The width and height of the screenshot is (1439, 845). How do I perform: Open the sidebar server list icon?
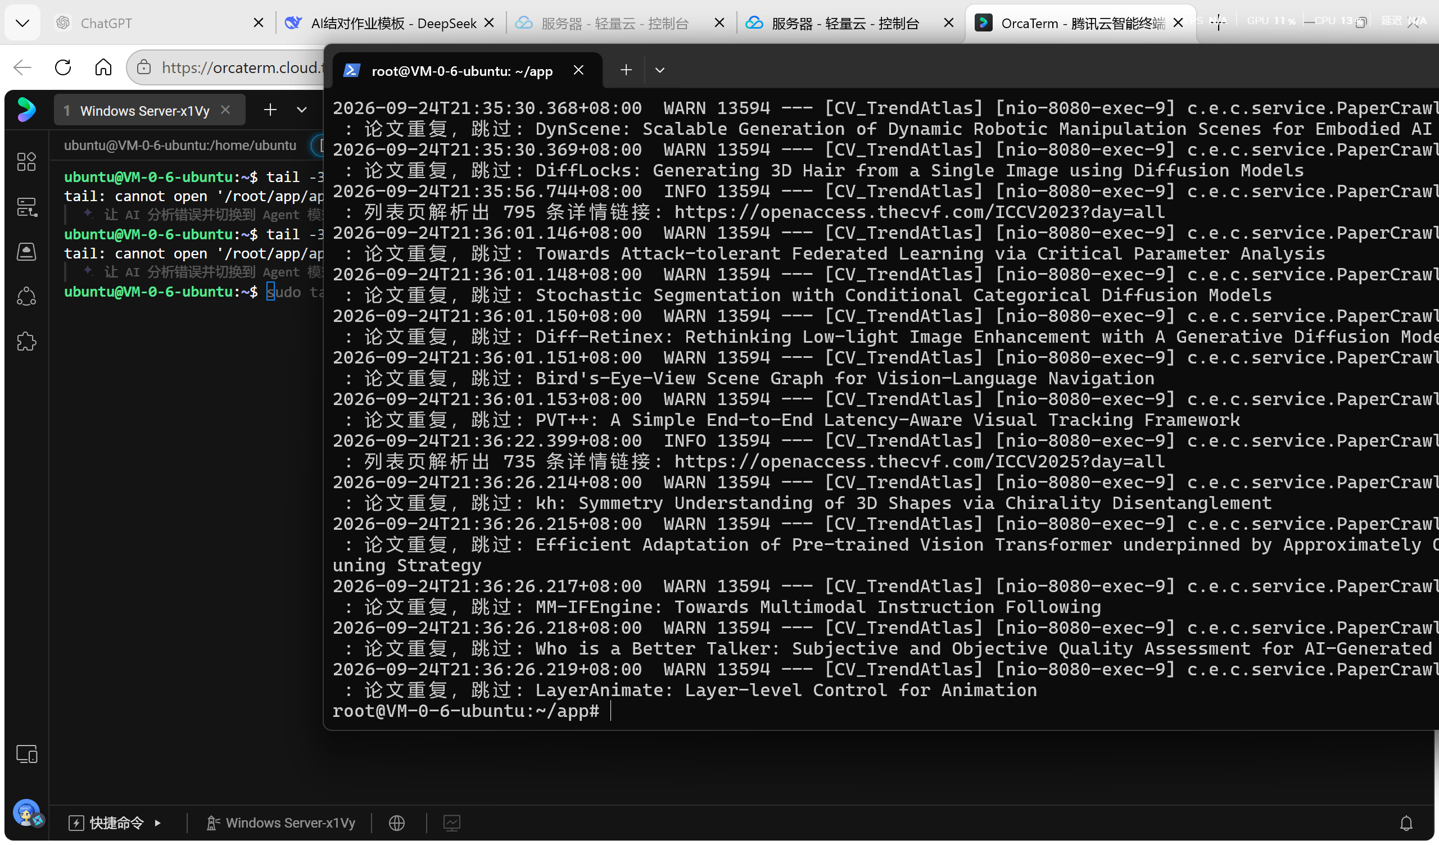coord(26,207)
